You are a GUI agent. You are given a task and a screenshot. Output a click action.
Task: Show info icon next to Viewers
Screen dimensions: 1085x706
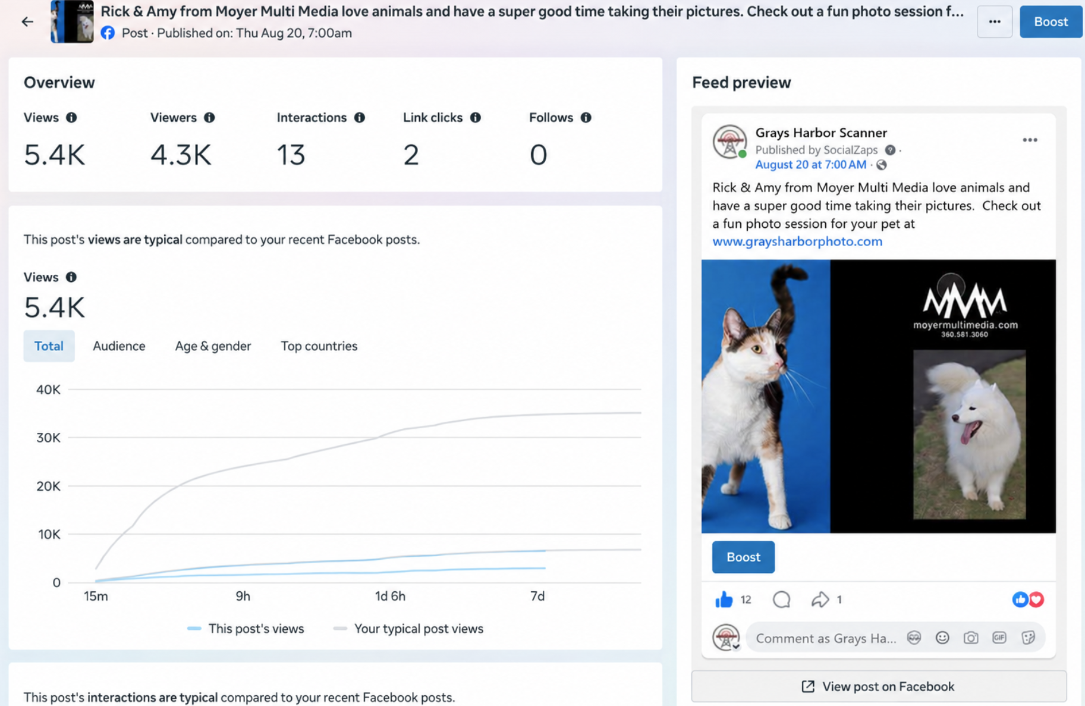(209, 118)
